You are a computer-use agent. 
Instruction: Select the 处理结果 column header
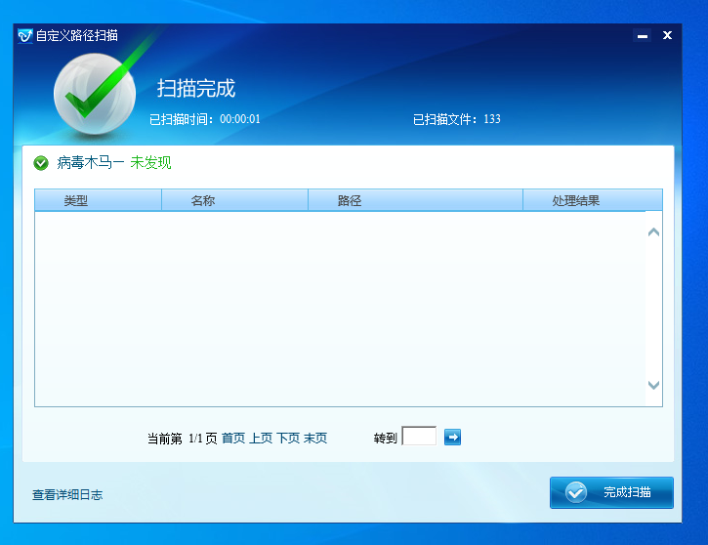coord(575,201)
